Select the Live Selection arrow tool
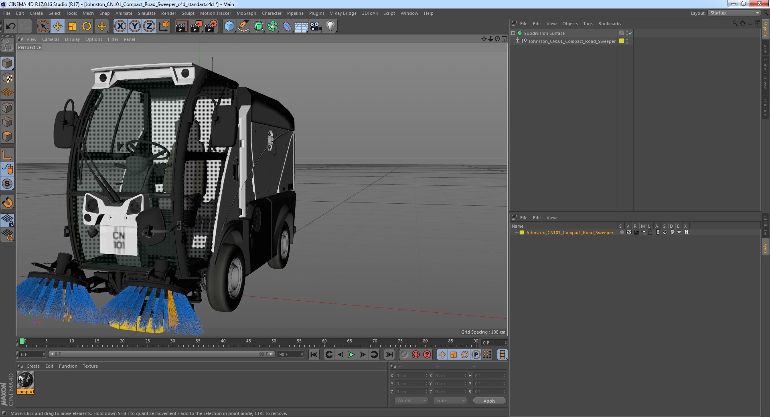Image resolution: width=770 pixels, height=417 pixels. coord(43,26)
